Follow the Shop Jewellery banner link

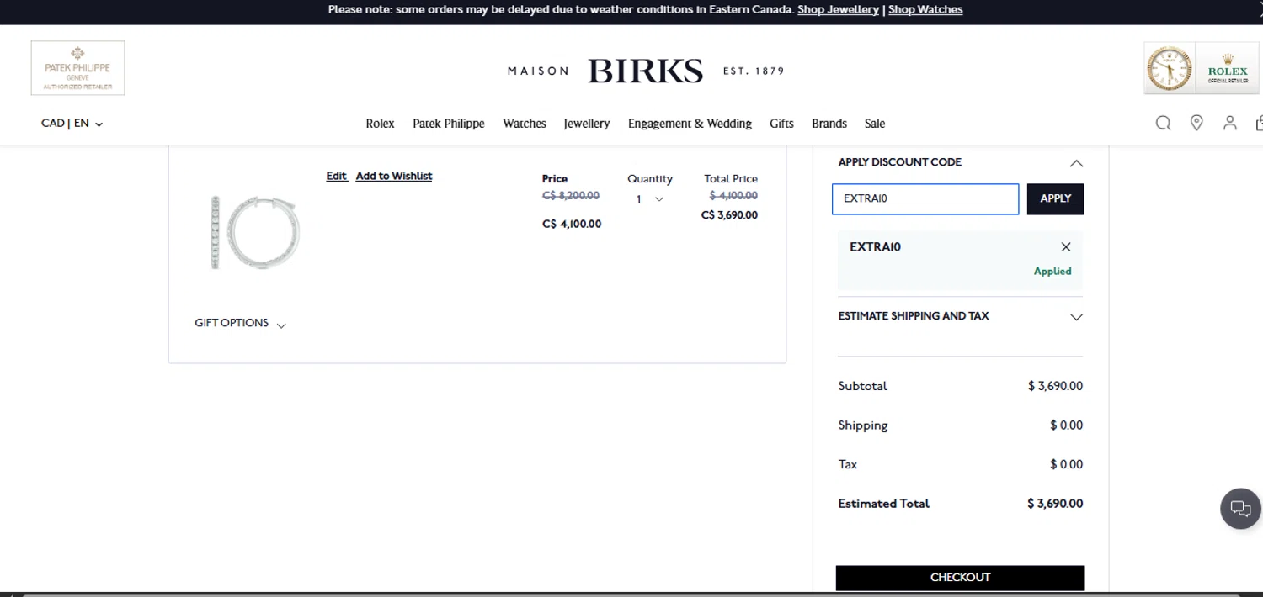pyautogui.click(x=838, y=10)
